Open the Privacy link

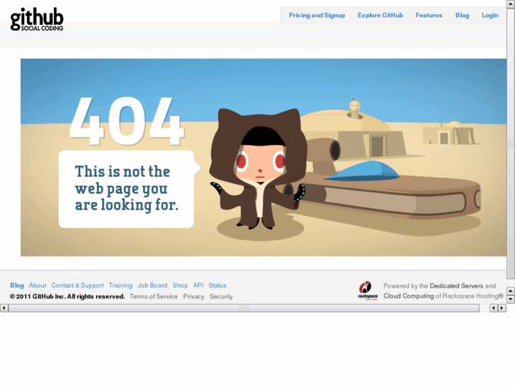tap(193, 297)
